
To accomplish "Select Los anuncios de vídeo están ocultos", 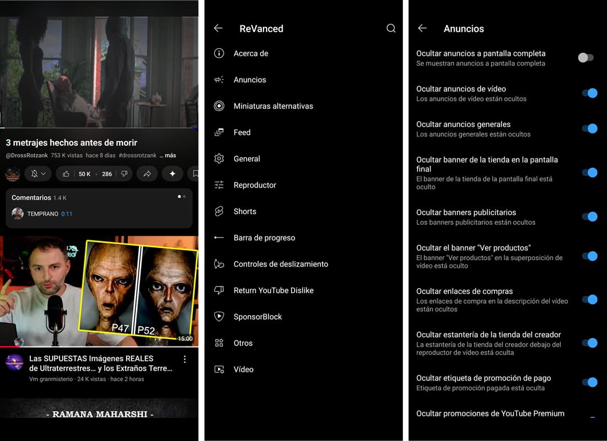I will pos(471,99).
